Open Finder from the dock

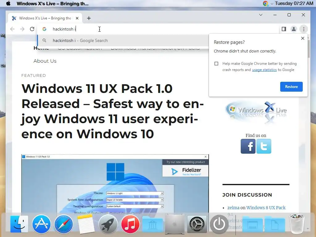point(19,224)
